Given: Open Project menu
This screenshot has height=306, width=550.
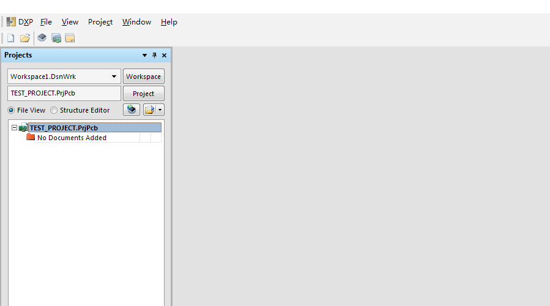Looking at the screenshot, I should point(100,22).
